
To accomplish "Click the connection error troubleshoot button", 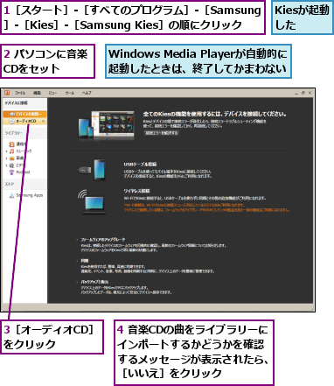I will pyautogui.click(x=162, y=133).
